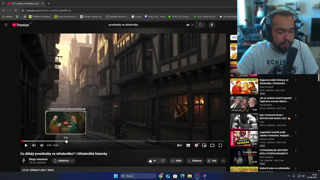320x180 pixels.
Task: Mute the video volume icon
Action: pos(42,145)
